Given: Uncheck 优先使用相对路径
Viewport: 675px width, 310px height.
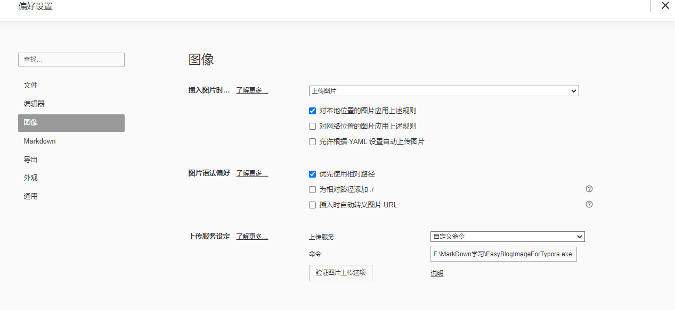Looking at the screenshot, I should [x=313, y=174].
